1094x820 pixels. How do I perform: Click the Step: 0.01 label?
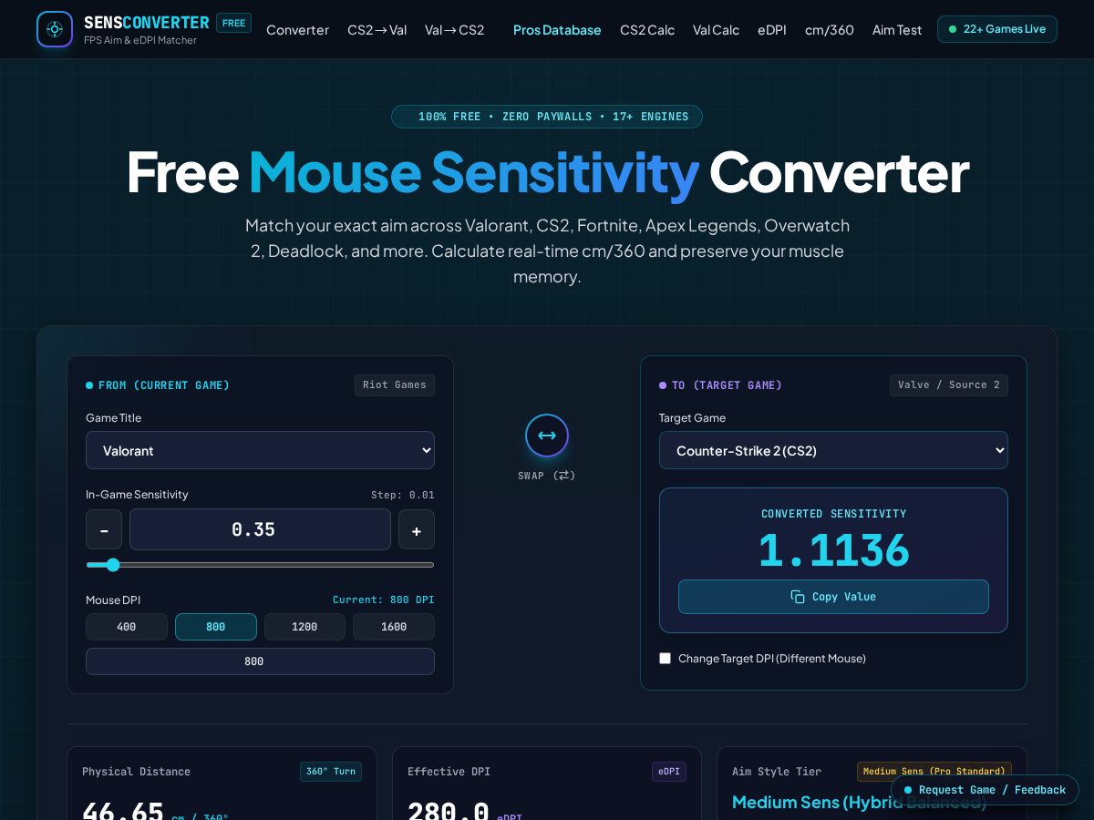(x=403, y=495)
